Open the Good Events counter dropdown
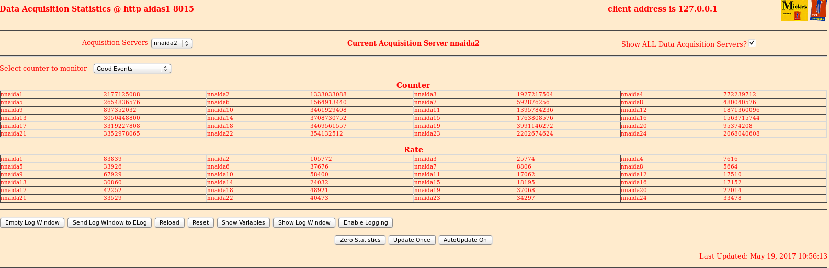 click(132, 69)
